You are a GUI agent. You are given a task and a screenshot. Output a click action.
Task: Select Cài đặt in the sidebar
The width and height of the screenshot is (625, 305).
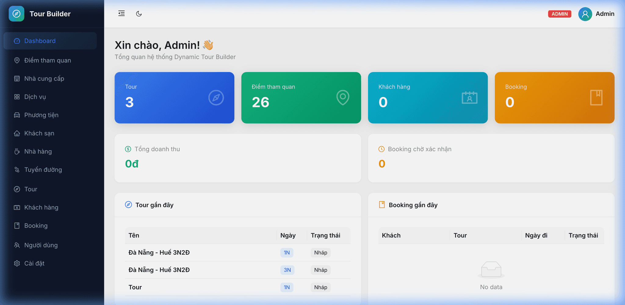point(34,263)
